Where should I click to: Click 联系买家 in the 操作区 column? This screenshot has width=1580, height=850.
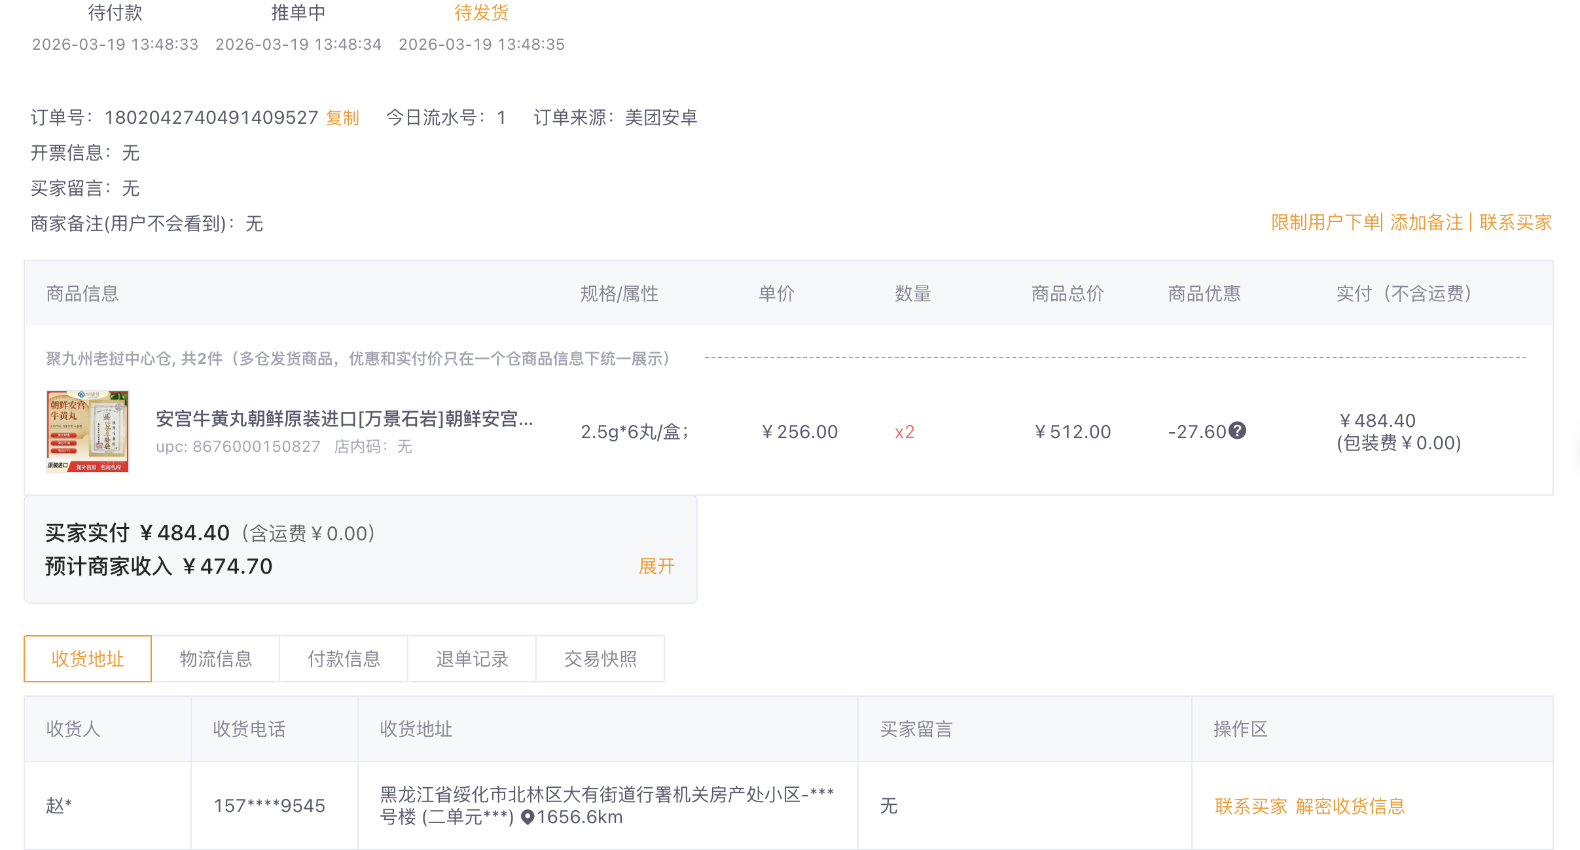tap(1251, 806)
